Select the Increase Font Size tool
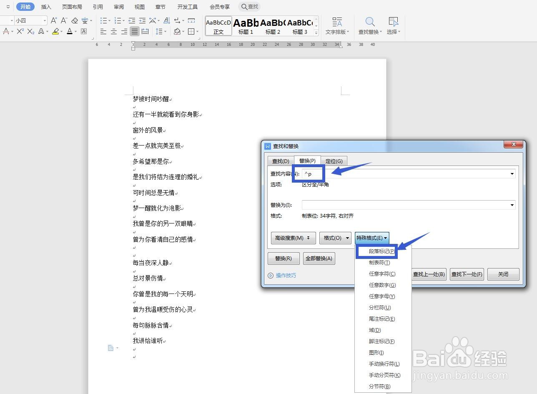Screen dimensions: 537x394 54,20
